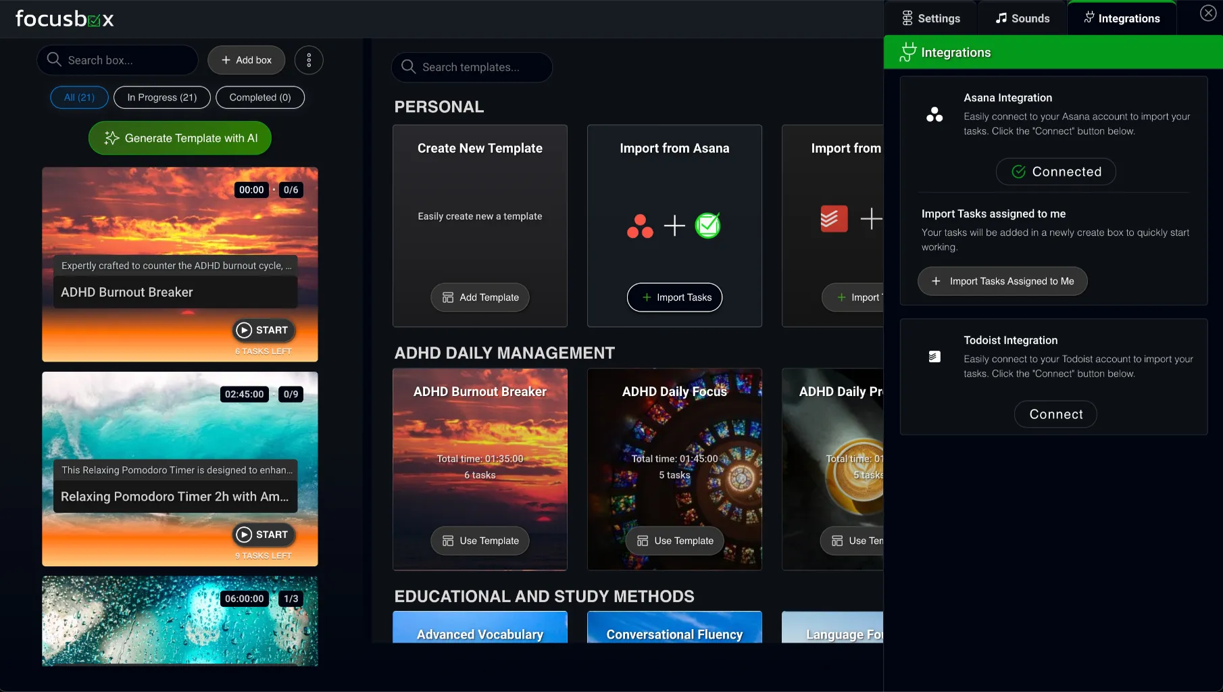Click the Todoist logo in Integrations panel
The image size is (1223, 692).
click(x=934, y=357)
